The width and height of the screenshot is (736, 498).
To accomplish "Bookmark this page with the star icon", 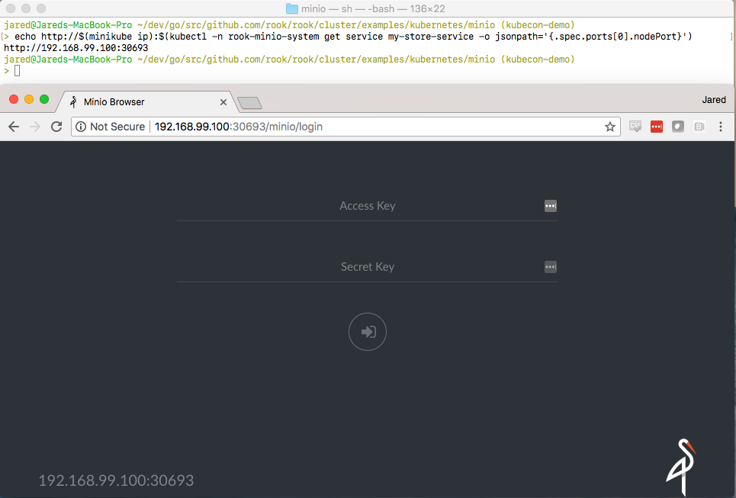I will (x=609, y=127).
